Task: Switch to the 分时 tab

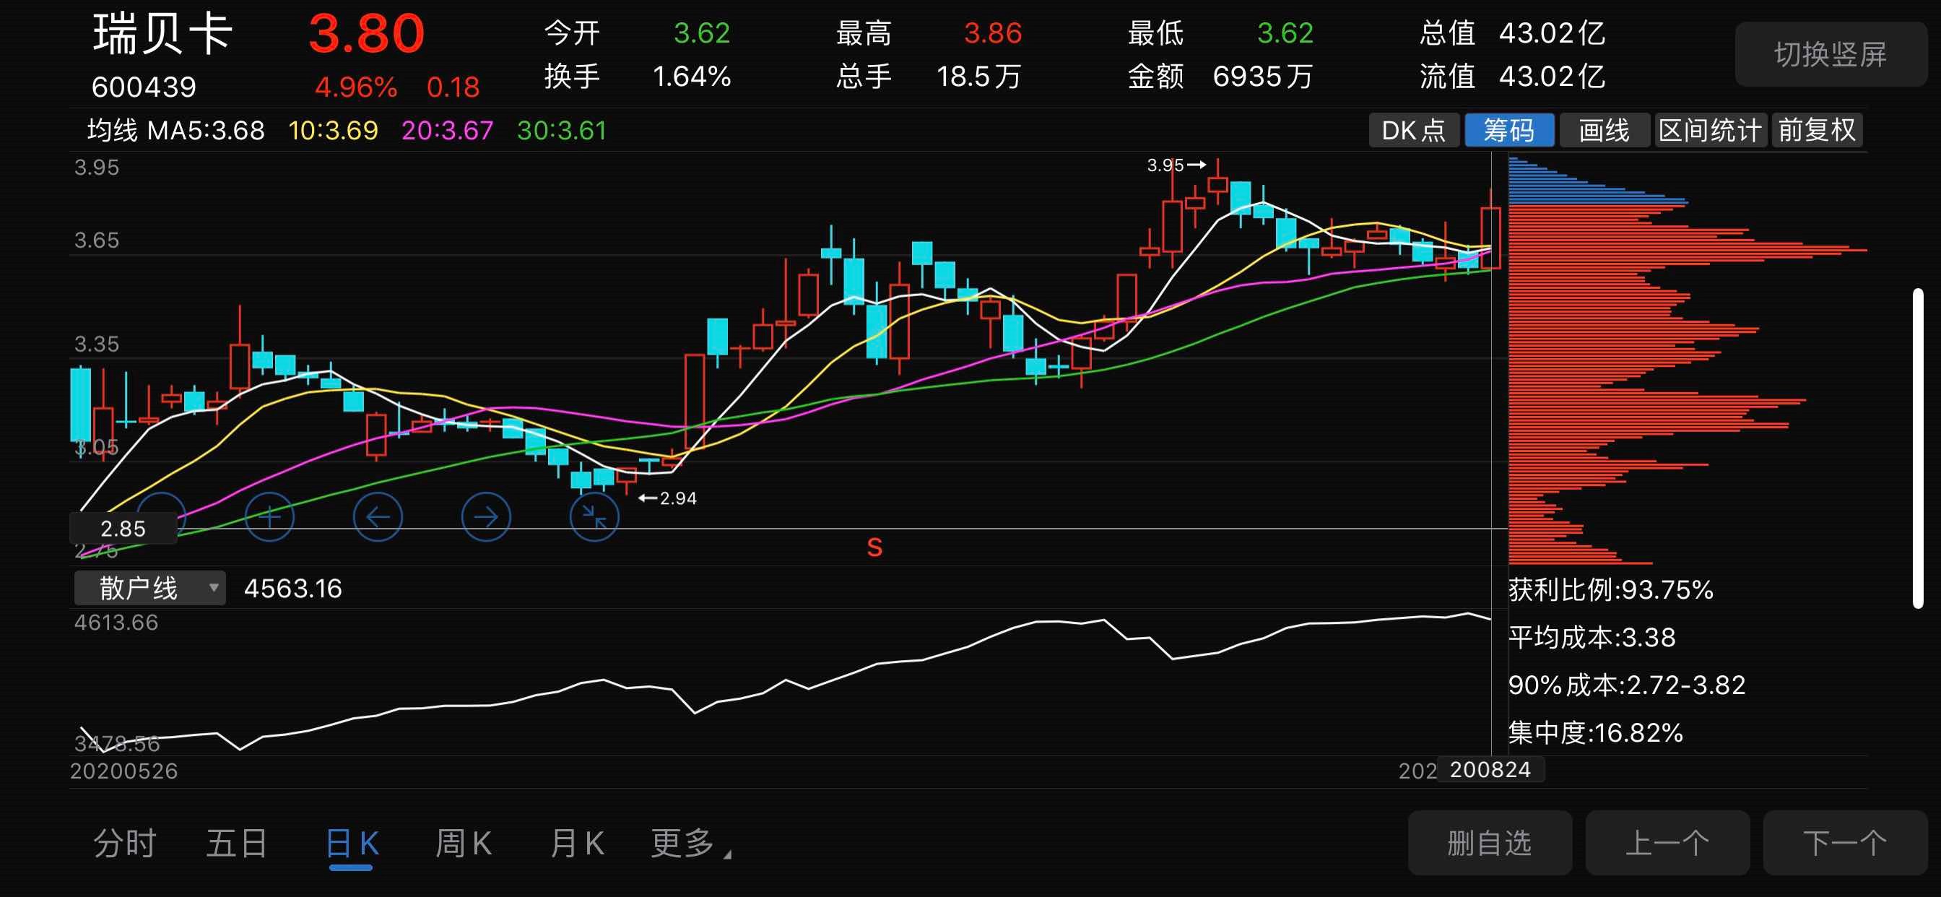Action: click(125, 843)
